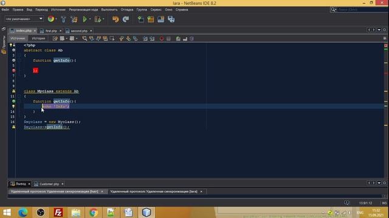This screenshot has height=218, width=389.
Task: Open dropdown arrow next to Chrome browser icon
Action: (x=56, y=19)
